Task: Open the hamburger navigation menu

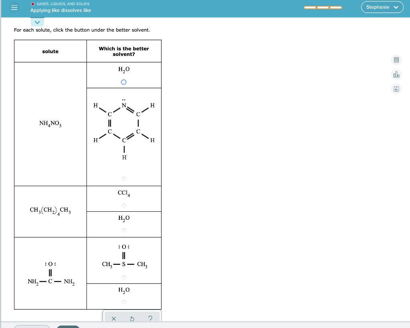Action: pos(14,7)
